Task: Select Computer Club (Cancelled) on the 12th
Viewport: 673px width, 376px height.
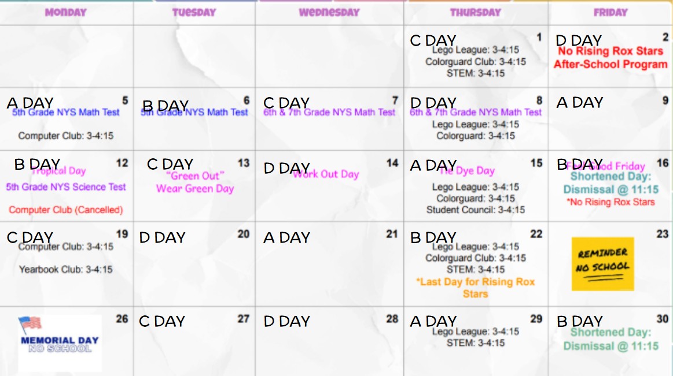Action: pos(65,210)
